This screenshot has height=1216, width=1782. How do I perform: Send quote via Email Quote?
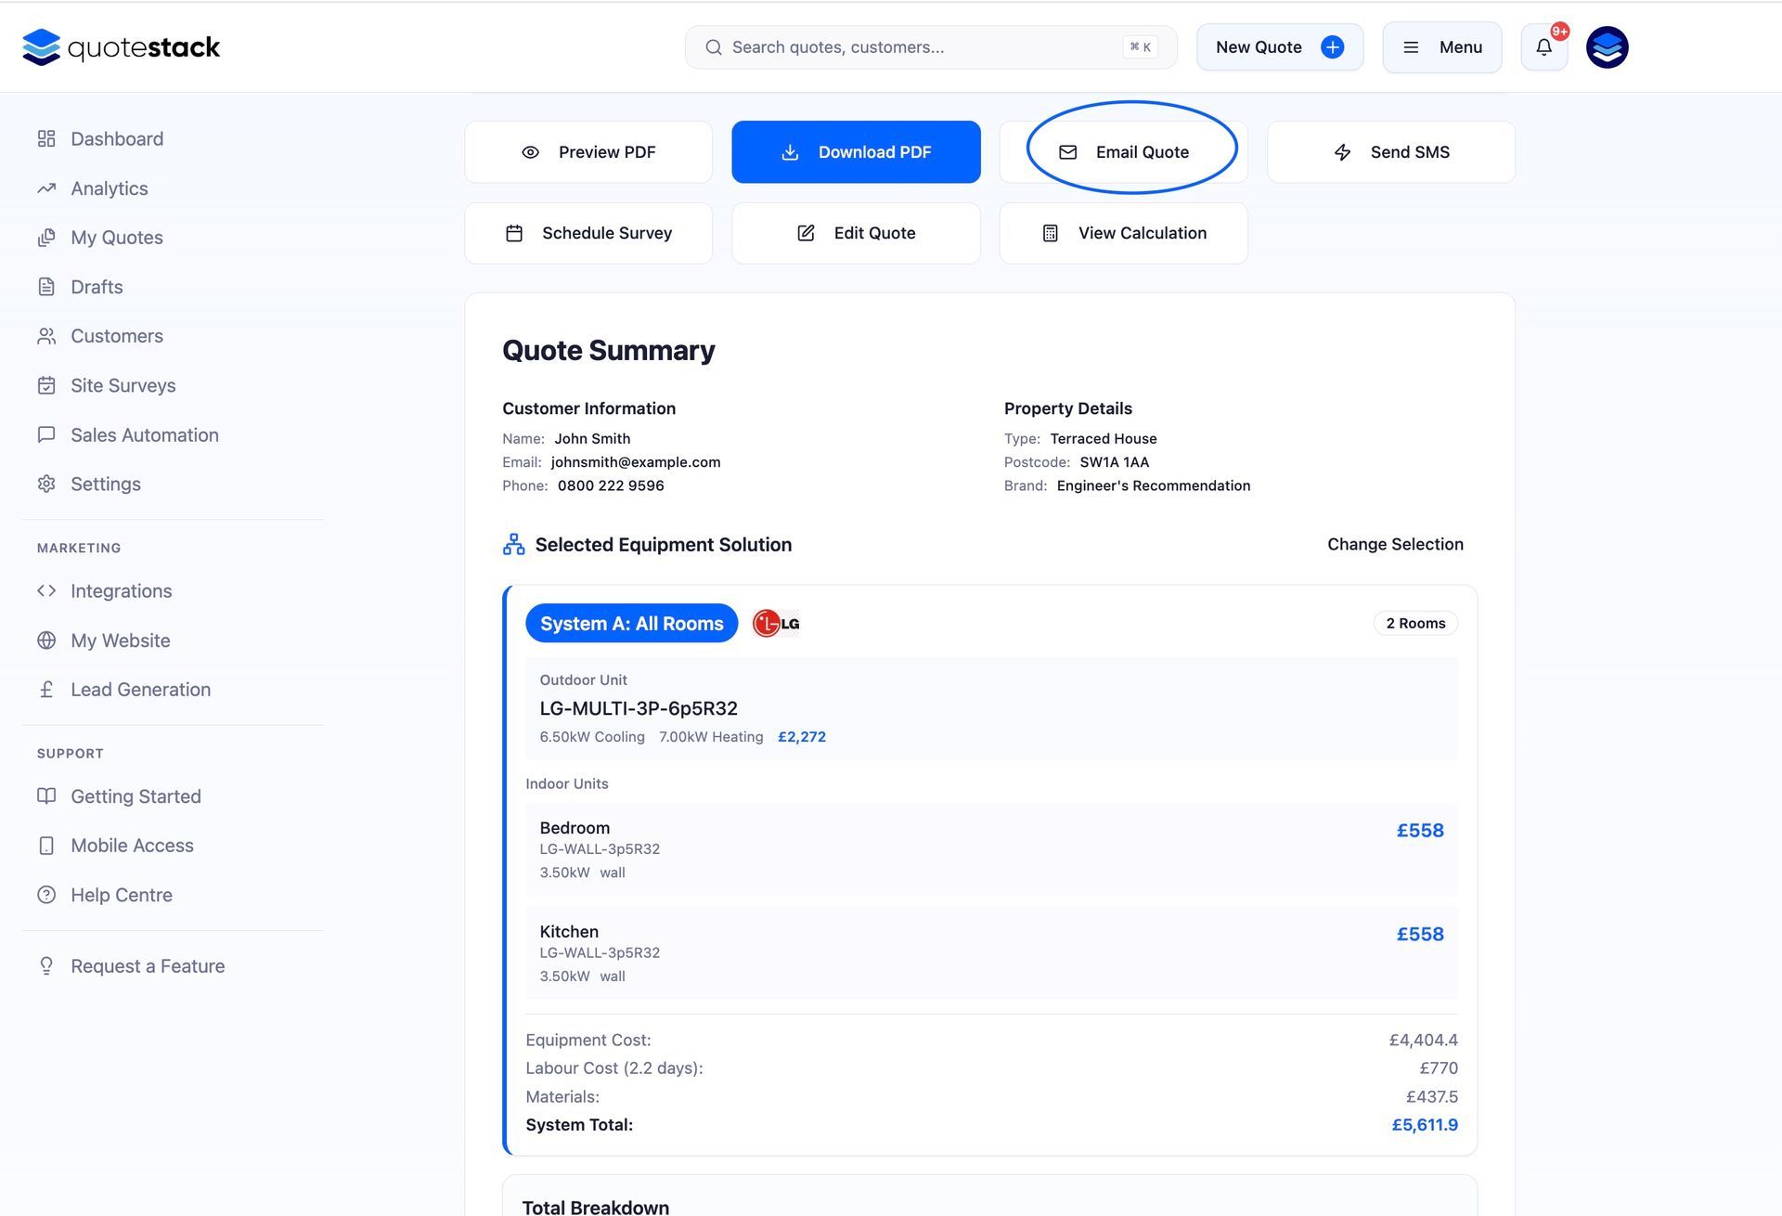pos(1123,152)
